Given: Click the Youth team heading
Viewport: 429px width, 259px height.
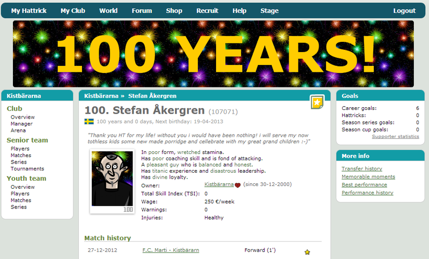Looking at the screenshot, I should click(26, 179).
